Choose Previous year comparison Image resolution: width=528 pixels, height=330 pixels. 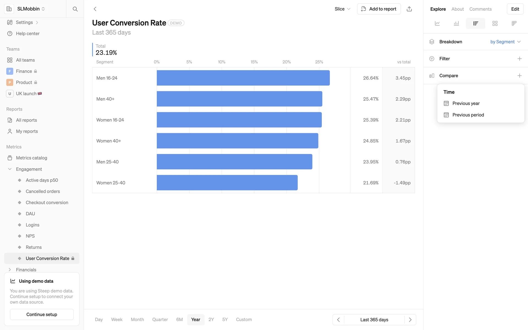466,103
